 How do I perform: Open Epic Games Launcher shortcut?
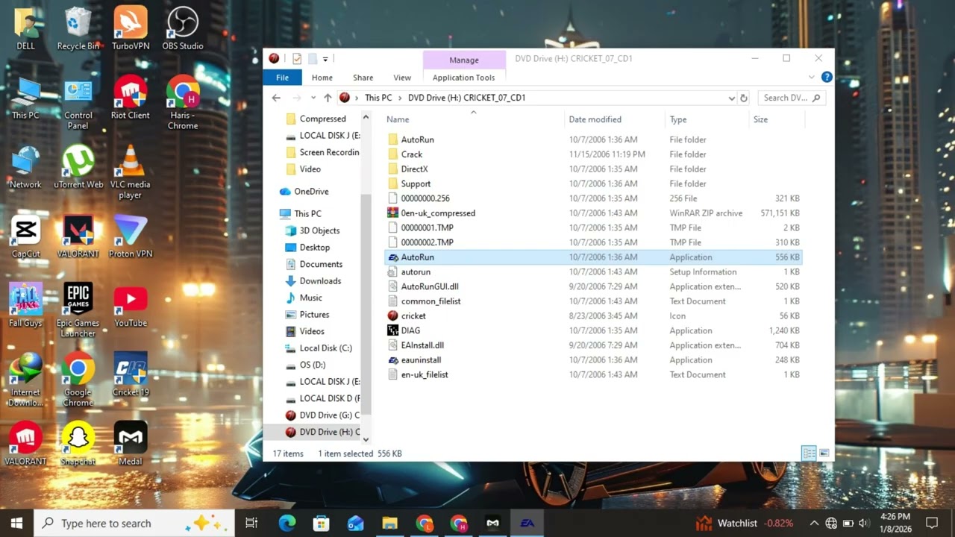(x=78, y=311)
